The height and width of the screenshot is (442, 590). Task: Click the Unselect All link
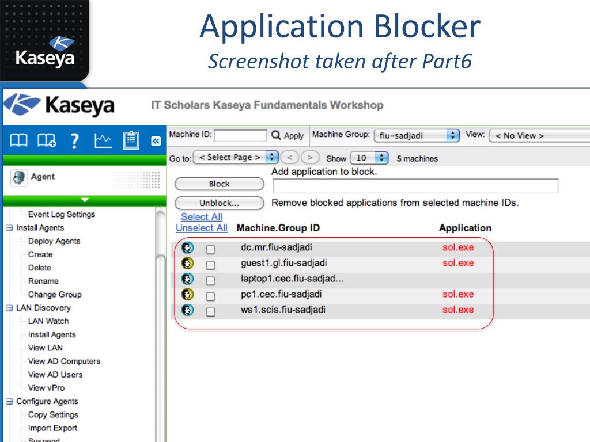202,228
